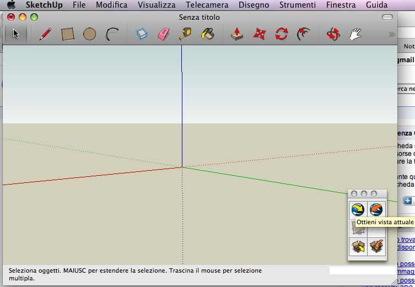Viewport: 415px width, 287px height.
Task: Pick the Rotate tool
Action: pyautogui.click(x=281, y=34)
